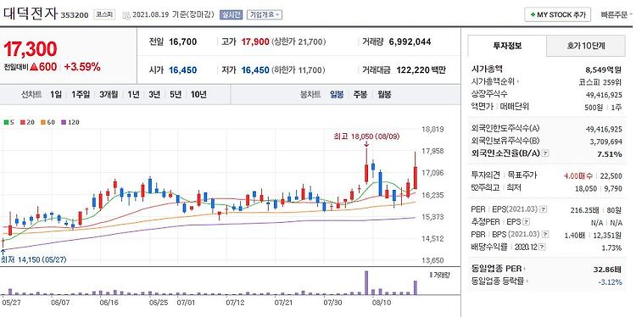Click the 시가총액 value 8,549억원
This screenshot has width=636, height=317.
[604, 70]
